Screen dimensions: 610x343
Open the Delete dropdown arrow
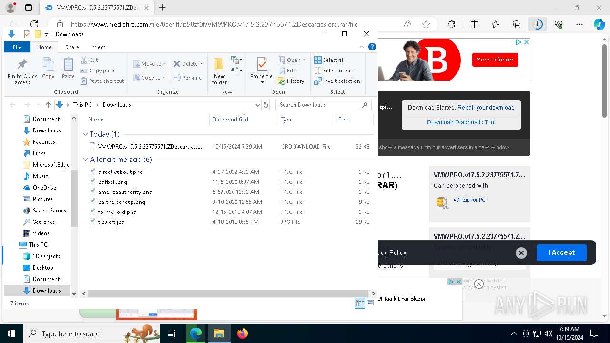tap(201, 64)
